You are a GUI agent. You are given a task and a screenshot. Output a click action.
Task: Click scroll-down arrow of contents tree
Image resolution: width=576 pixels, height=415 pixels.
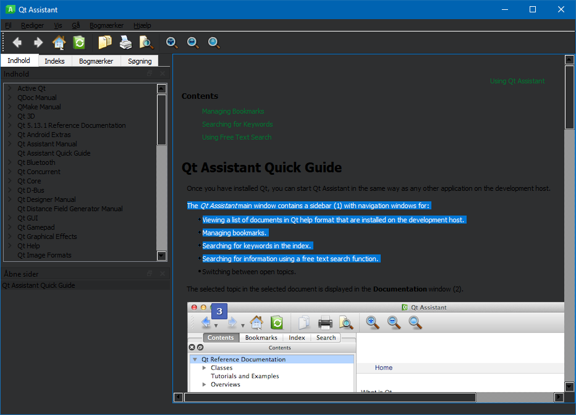coord(162,256)
